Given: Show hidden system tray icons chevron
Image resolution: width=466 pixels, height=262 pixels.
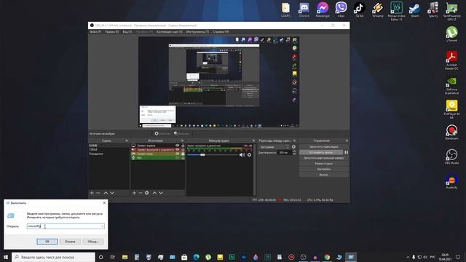Looking at the screenshot, I should (x=408, y=257).
